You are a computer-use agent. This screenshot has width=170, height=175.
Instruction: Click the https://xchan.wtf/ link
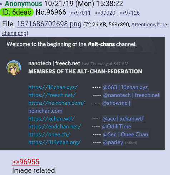51,119
